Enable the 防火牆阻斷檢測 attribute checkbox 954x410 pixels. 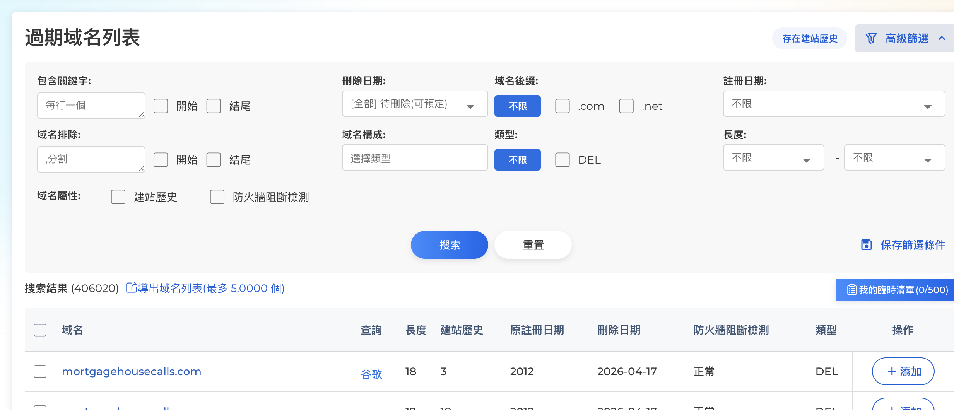tap(217, 196)
